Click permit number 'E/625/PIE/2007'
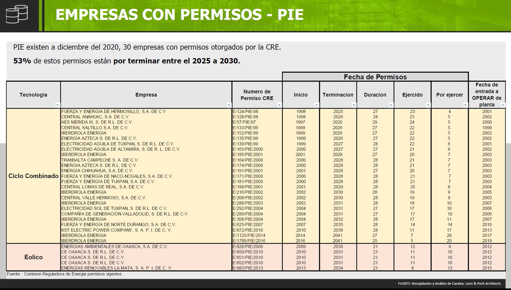 pyautogui.click(x=248, y=224)
